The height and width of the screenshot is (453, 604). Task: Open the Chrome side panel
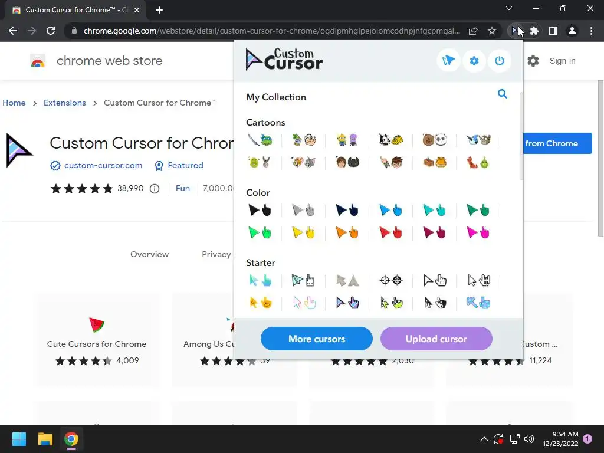point(553,31)
